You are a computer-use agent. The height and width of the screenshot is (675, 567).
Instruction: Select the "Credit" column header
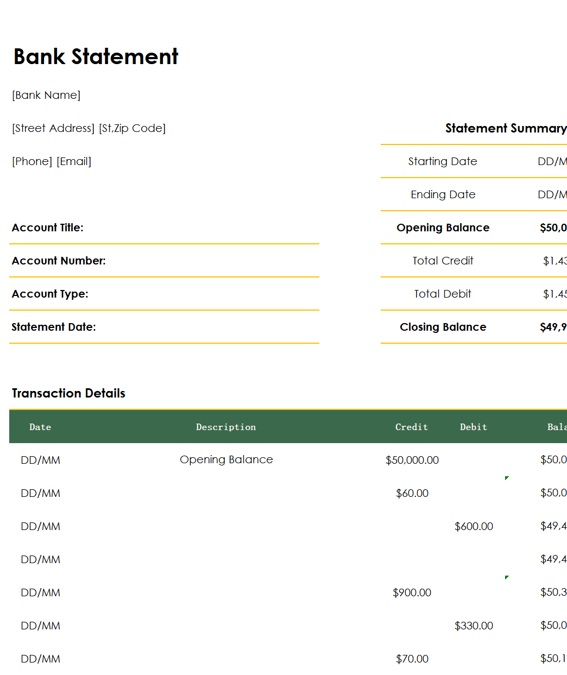click(412, 427)
